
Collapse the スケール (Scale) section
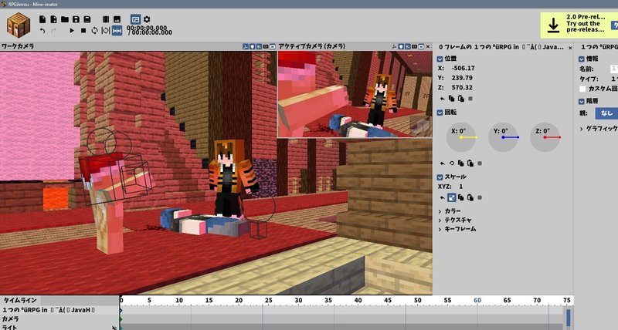[x=440, y=177]
